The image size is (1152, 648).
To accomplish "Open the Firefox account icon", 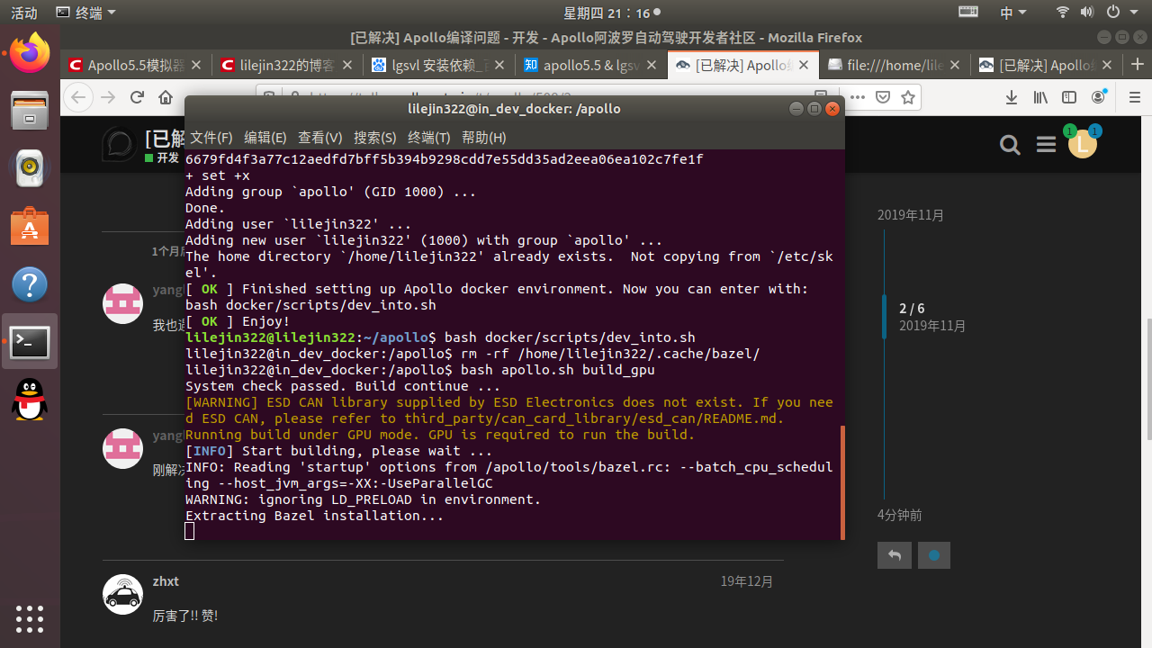I will [x=1098, y=97].
